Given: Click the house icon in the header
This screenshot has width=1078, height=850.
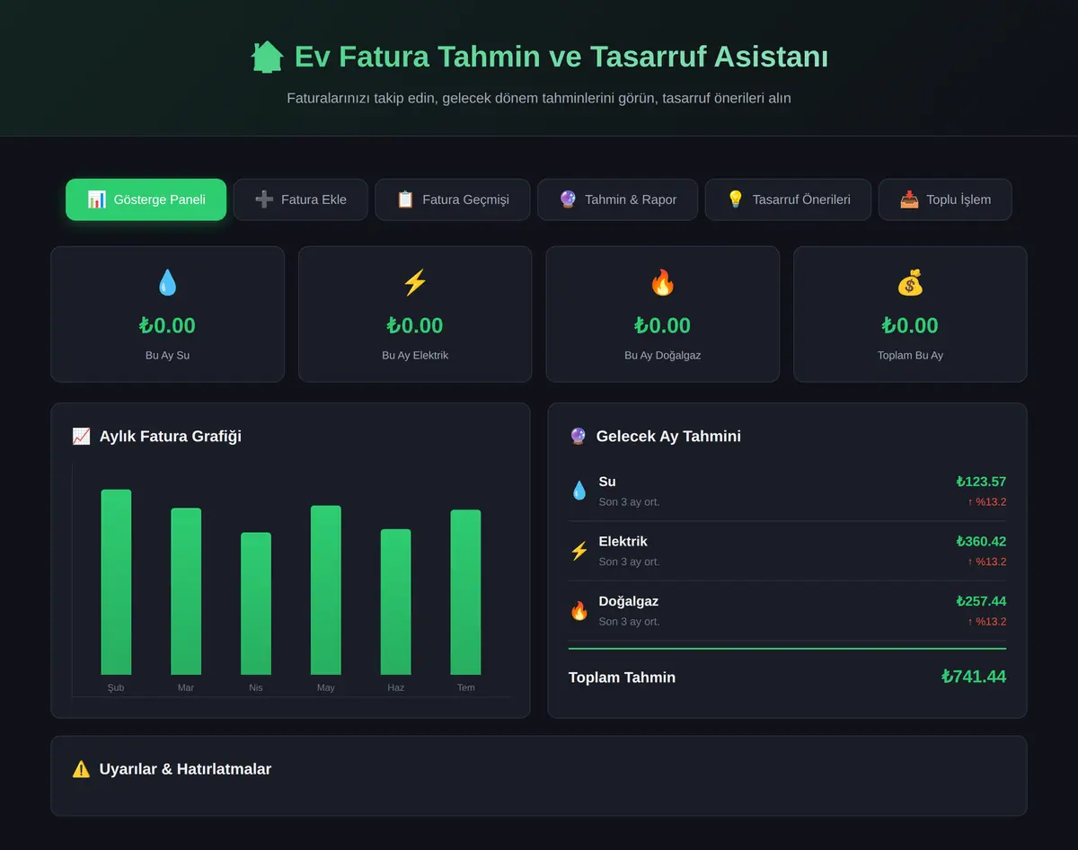Looking at the screenshot, I should click(267, 57).
